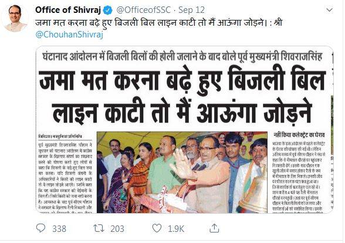Image resolution: width=345 pixels, height=243 pixels.
Task: Click the reply speech bubble icon
Action: click(x=40, y=228)
